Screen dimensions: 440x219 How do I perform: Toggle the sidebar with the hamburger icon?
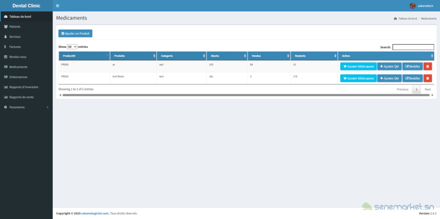(58, 5)
